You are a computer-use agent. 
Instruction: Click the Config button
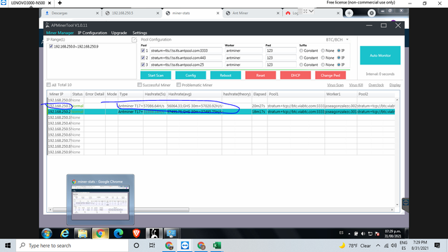point(190,76)
